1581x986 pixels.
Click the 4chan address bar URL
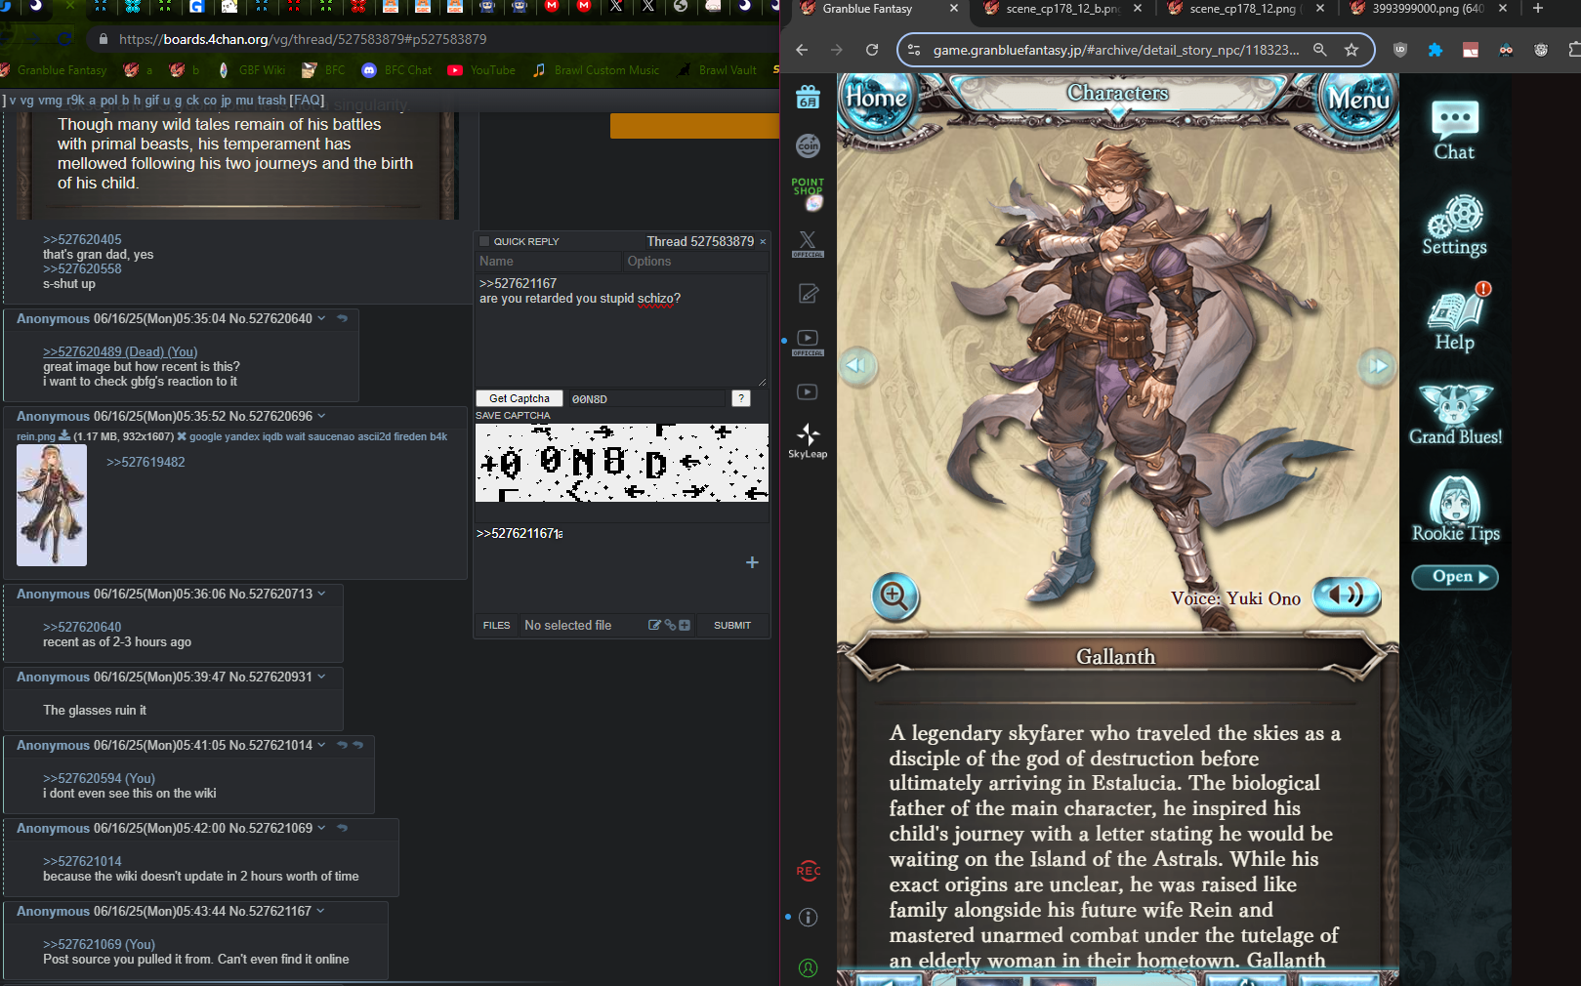303,39
